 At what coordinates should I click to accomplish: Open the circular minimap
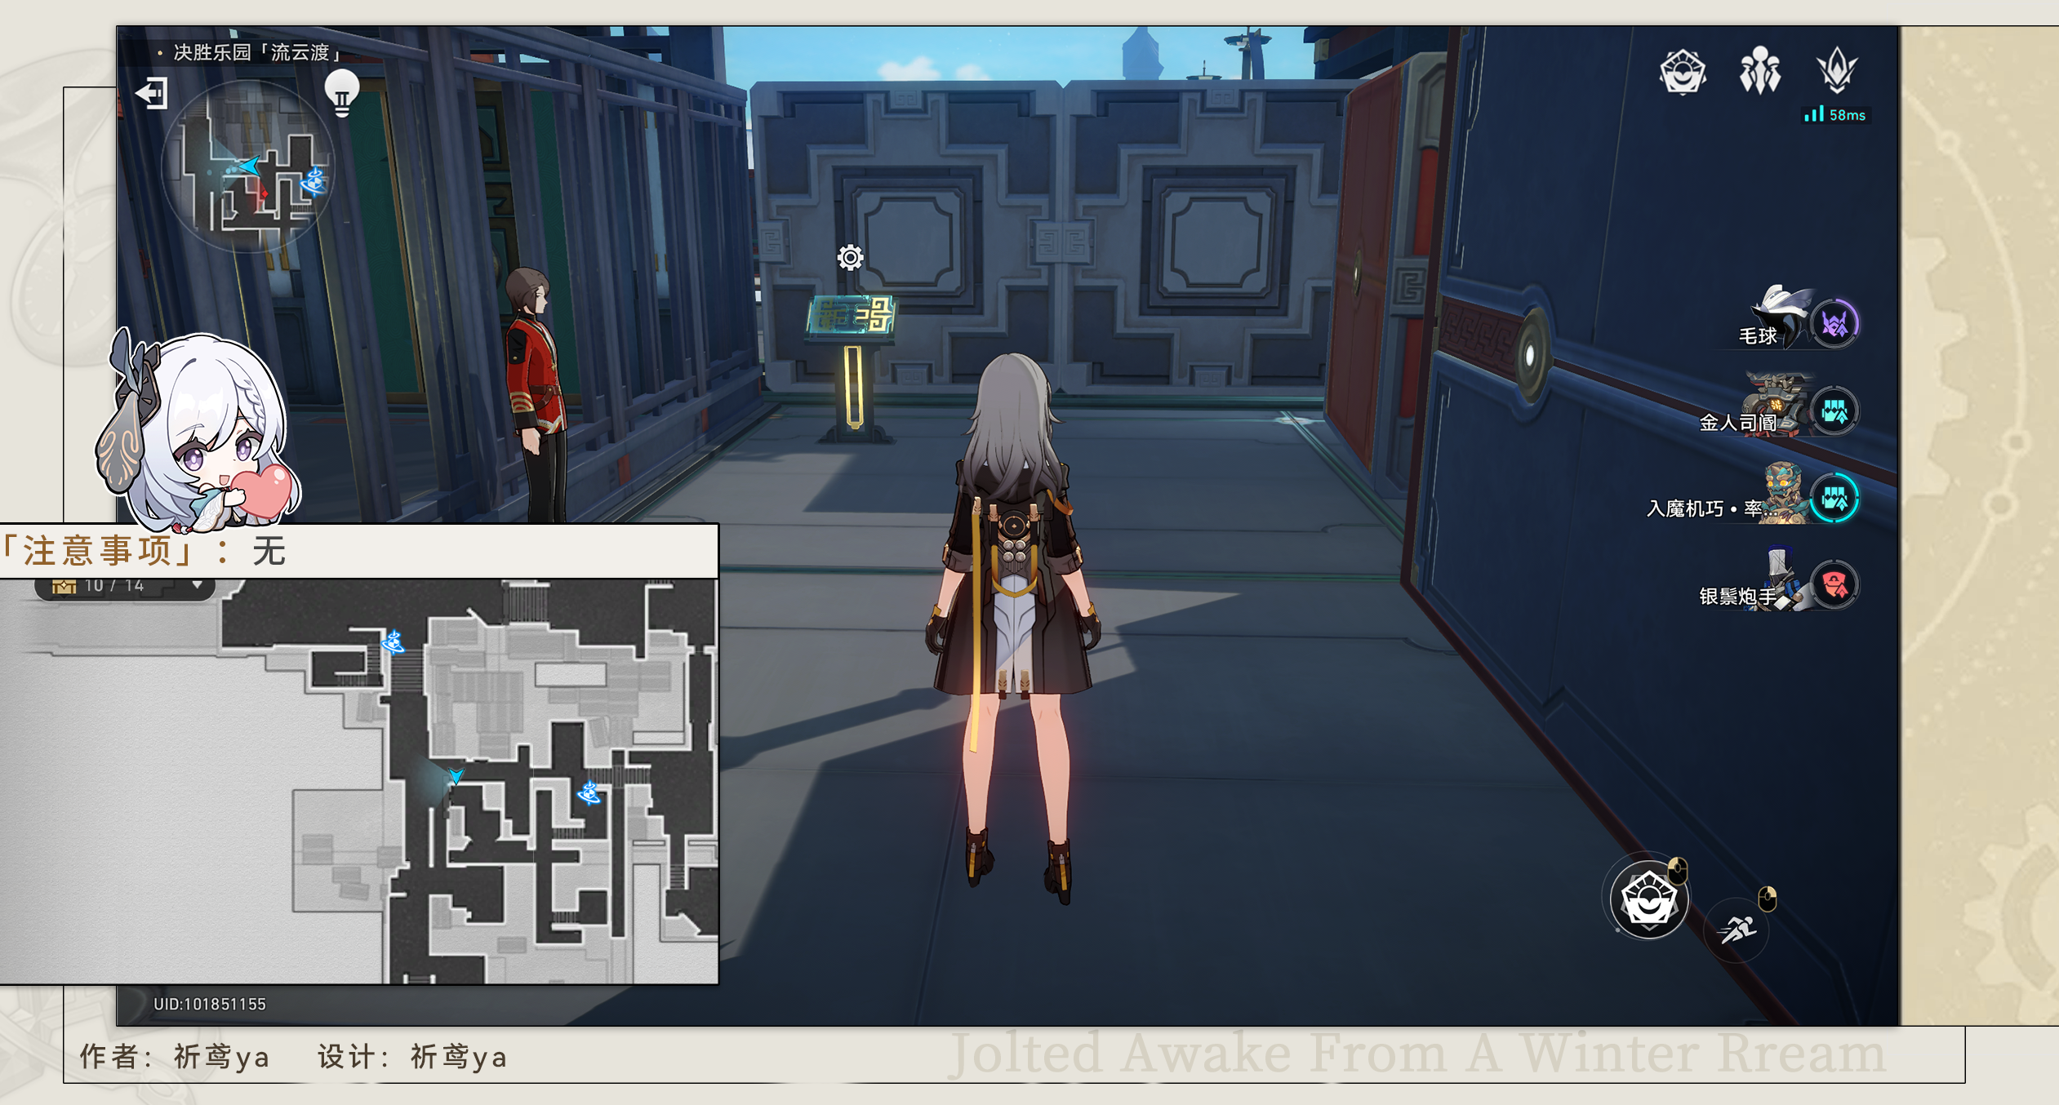point(247,166)
